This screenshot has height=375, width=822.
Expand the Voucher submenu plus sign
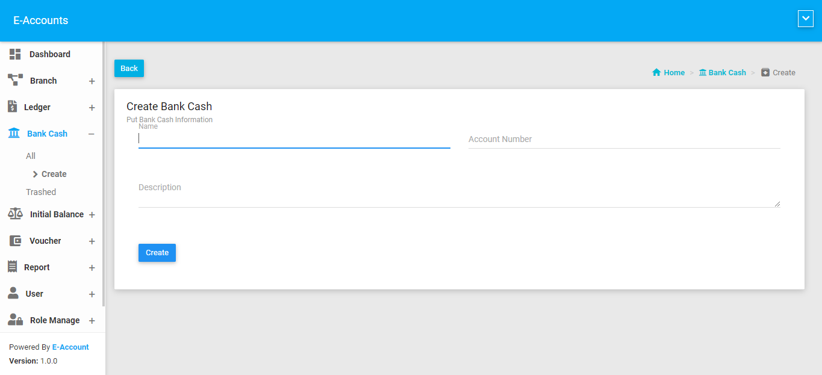tap(92, 241)
